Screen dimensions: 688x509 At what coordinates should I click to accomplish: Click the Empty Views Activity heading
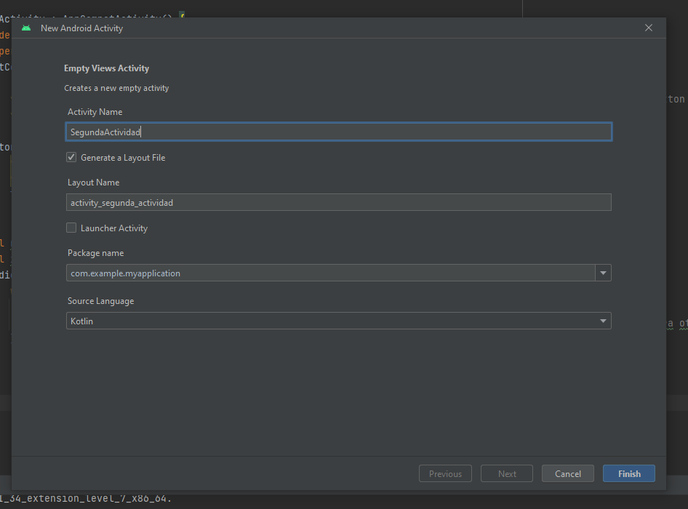click(x=106, y=68)
